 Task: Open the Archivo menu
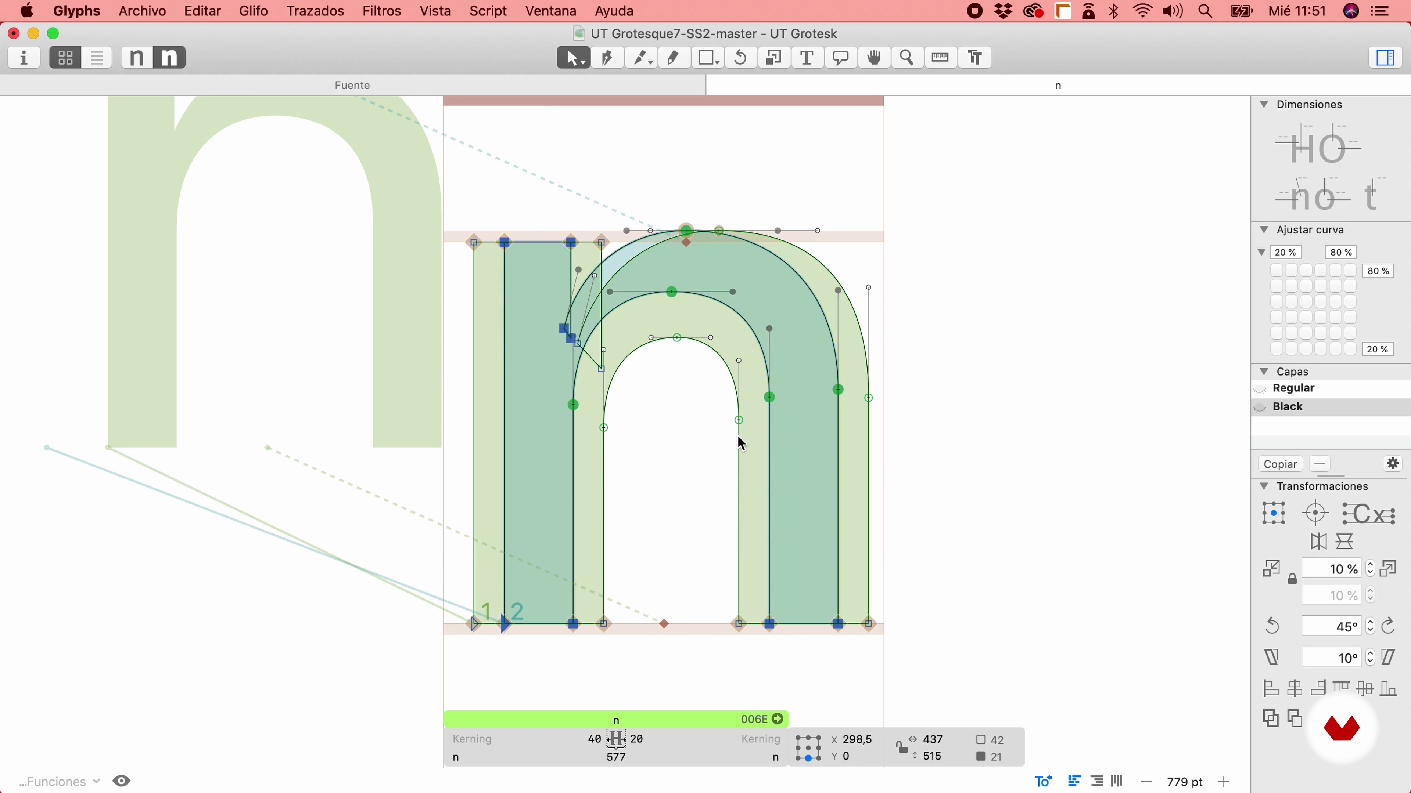[143, 11]
